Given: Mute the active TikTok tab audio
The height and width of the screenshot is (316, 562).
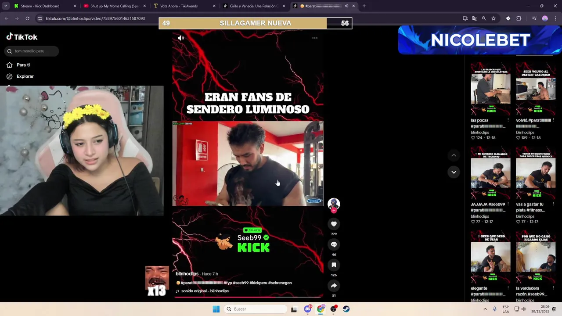Looking at the screenshot, I should tap(346, 6).
